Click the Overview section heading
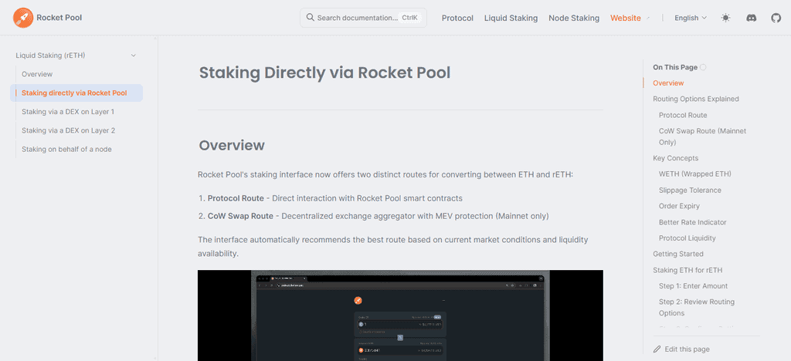This screenshot has width=791, height=361. [x=232, y=145]
